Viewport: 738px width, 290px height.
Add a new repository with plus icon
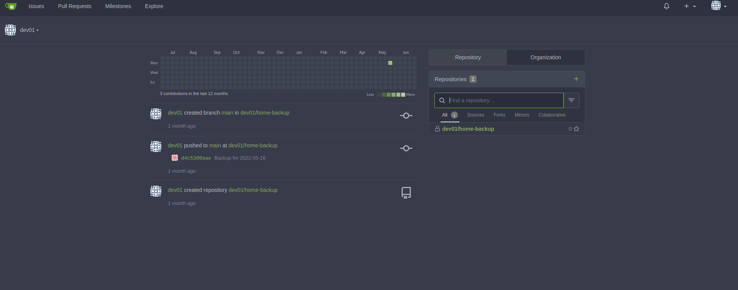tap(576, 79)
